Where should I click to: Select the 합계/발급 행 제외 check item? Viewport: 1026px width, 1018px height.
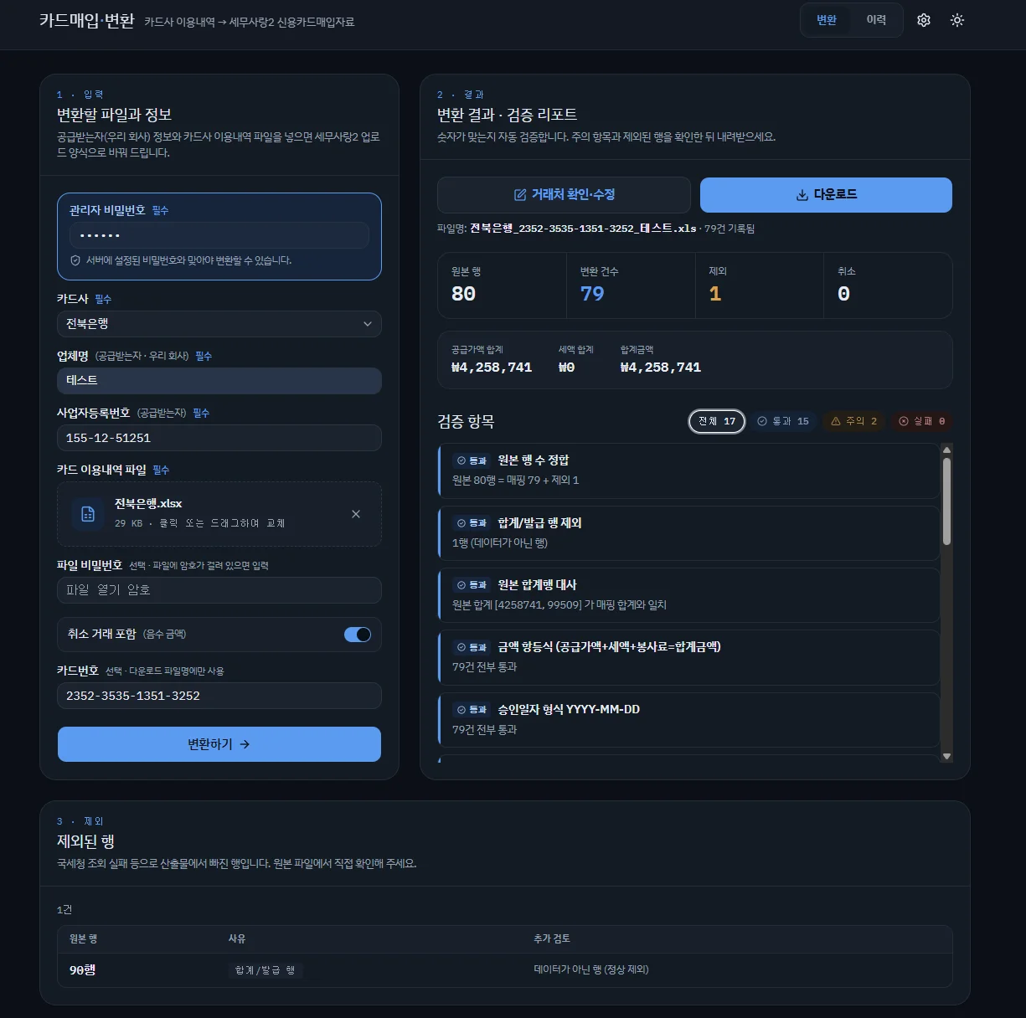(688, 533)
